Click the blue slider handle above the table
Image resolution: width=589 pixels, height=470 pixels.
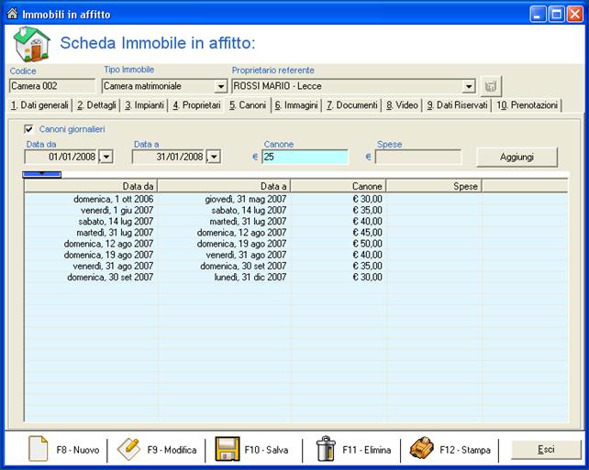point(41,174)
